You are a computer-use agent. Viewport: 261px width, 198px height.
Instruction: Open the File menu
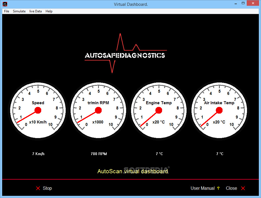click(6, 11)
